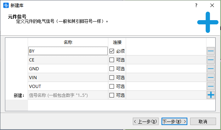Cancel the wizard with 取消 button
Viewport: 221px width, 130px height.
[203, 122]
